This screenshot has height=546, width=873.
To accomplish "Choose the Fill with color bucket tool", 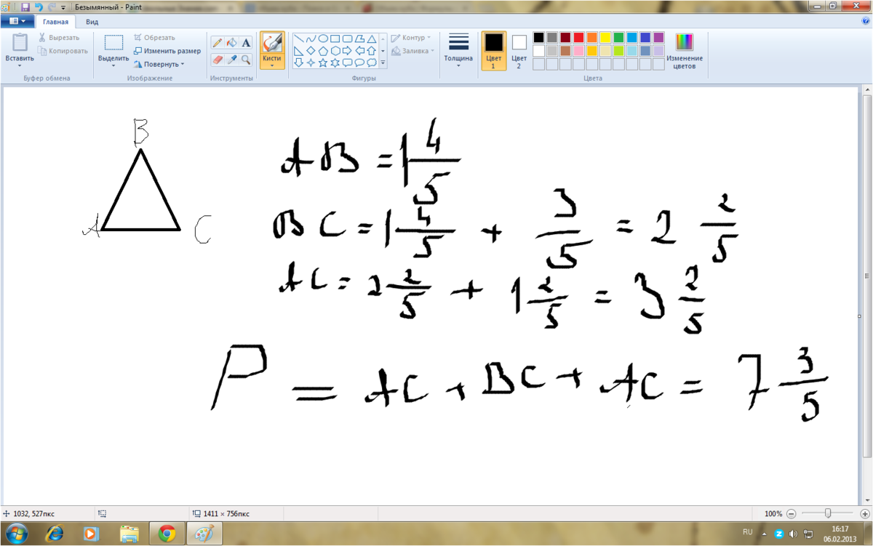I will pyautogui.click(x=231, y=43).
